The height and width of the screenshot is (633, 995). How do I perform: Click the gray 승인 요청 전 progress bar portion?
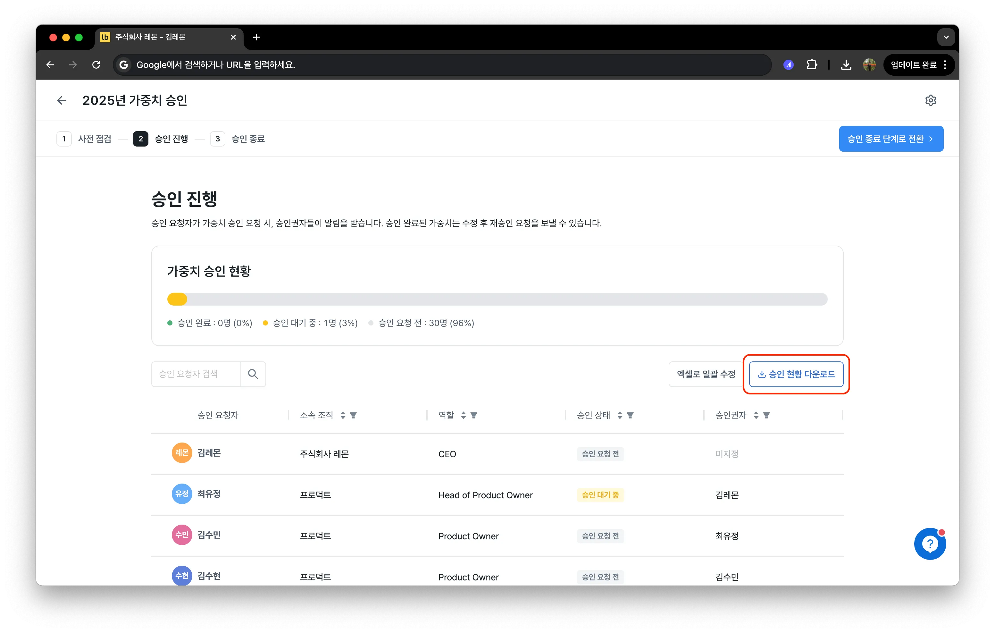click(x=507, y=299)
